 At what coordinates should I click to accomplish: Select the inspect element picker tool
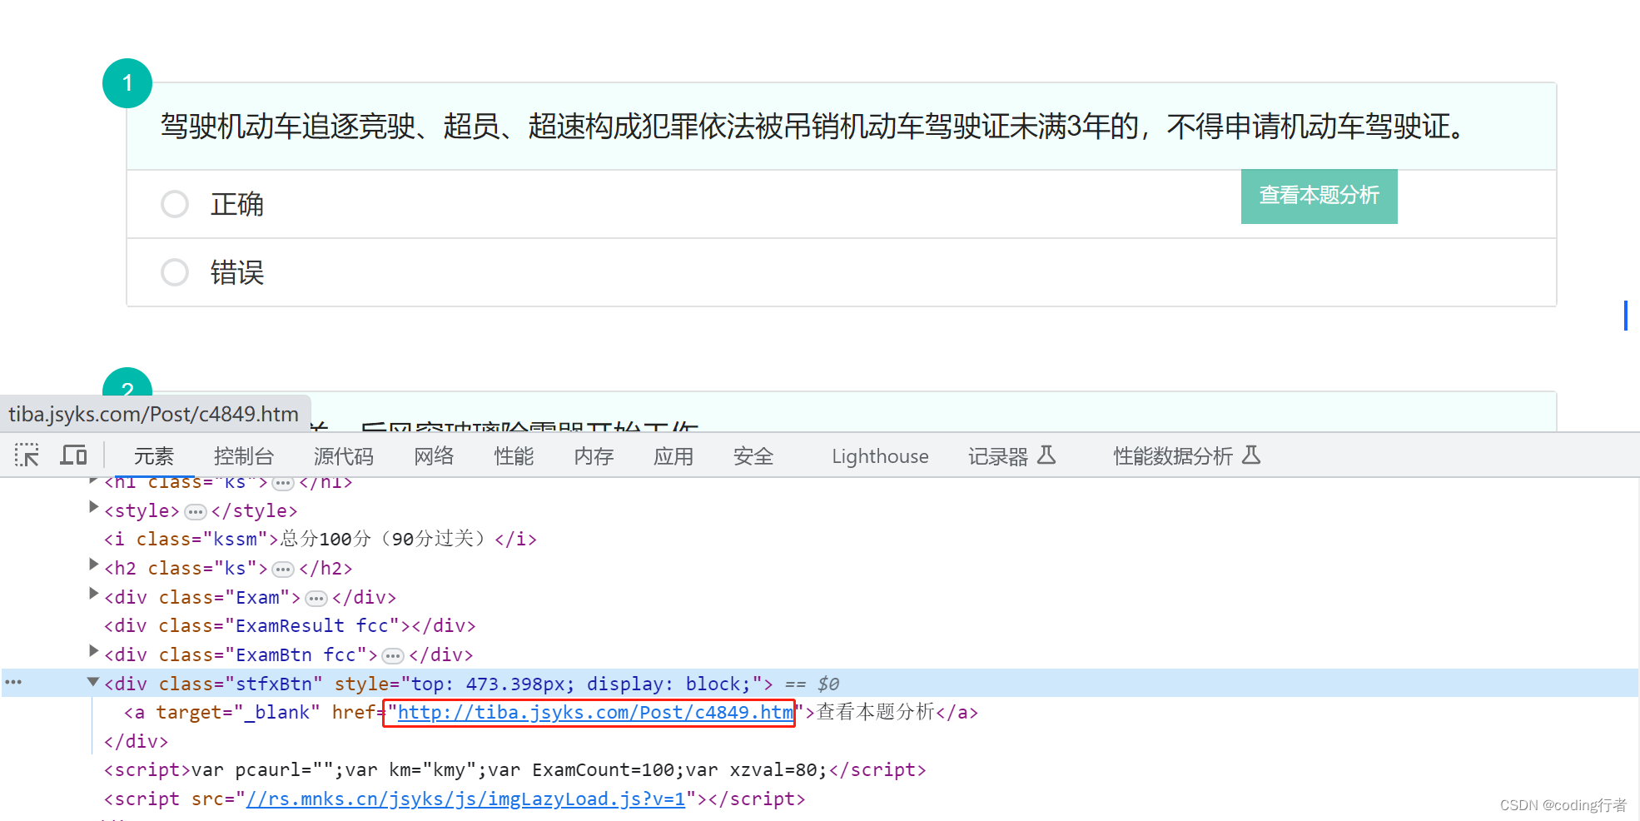coord(27,455)
